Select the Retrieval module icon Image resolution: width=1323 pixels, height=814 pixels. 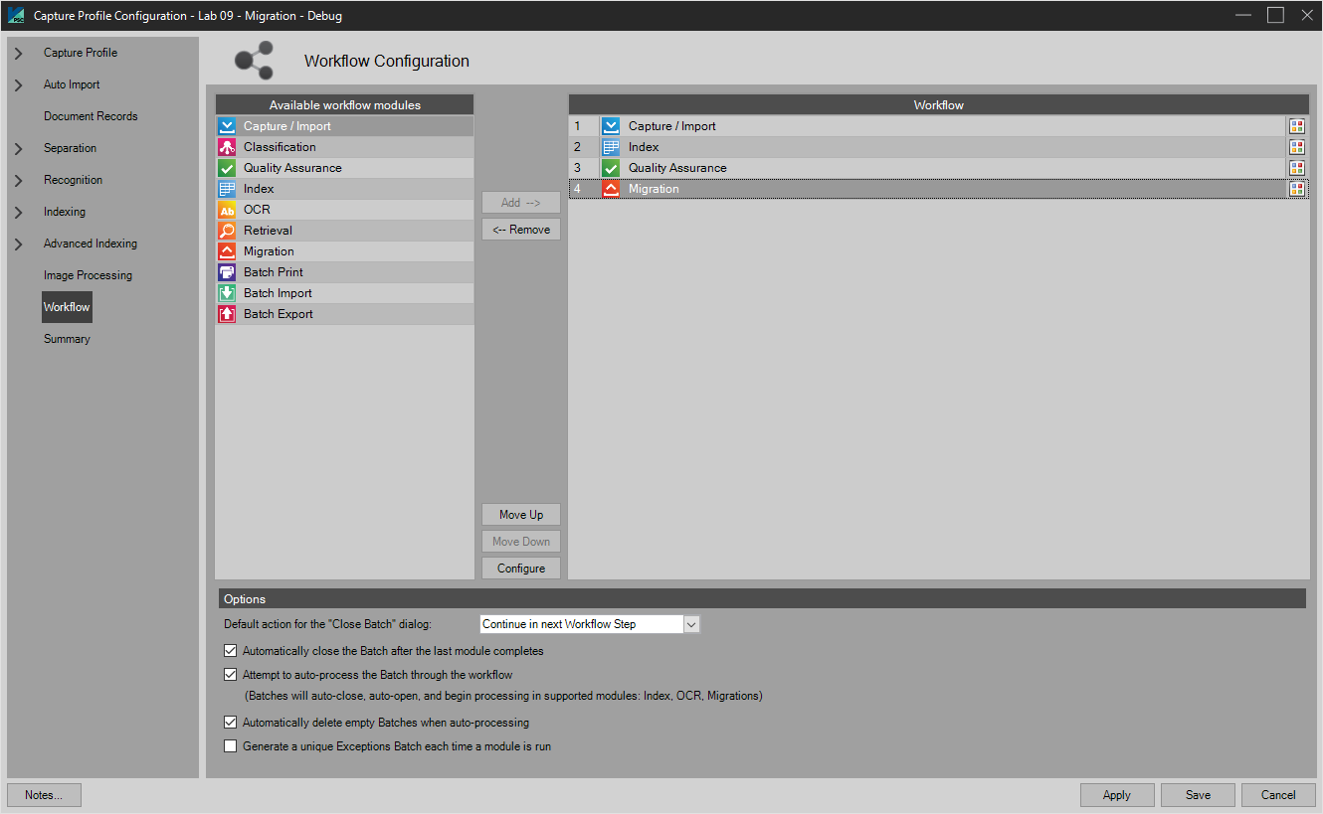[x=227, y=231]
